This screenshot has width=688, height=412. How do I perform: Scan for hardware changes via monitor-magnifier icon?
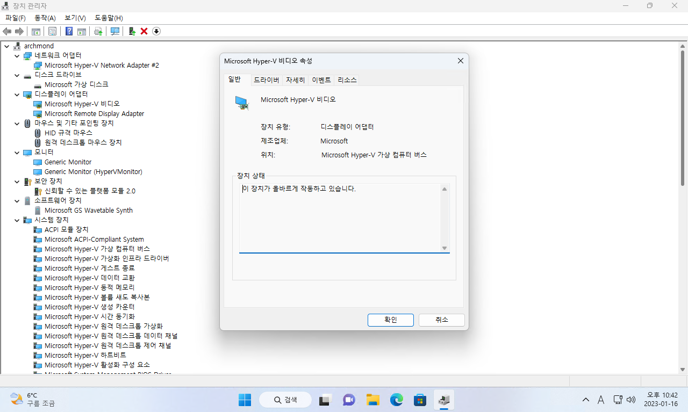(x=115, y=31)
